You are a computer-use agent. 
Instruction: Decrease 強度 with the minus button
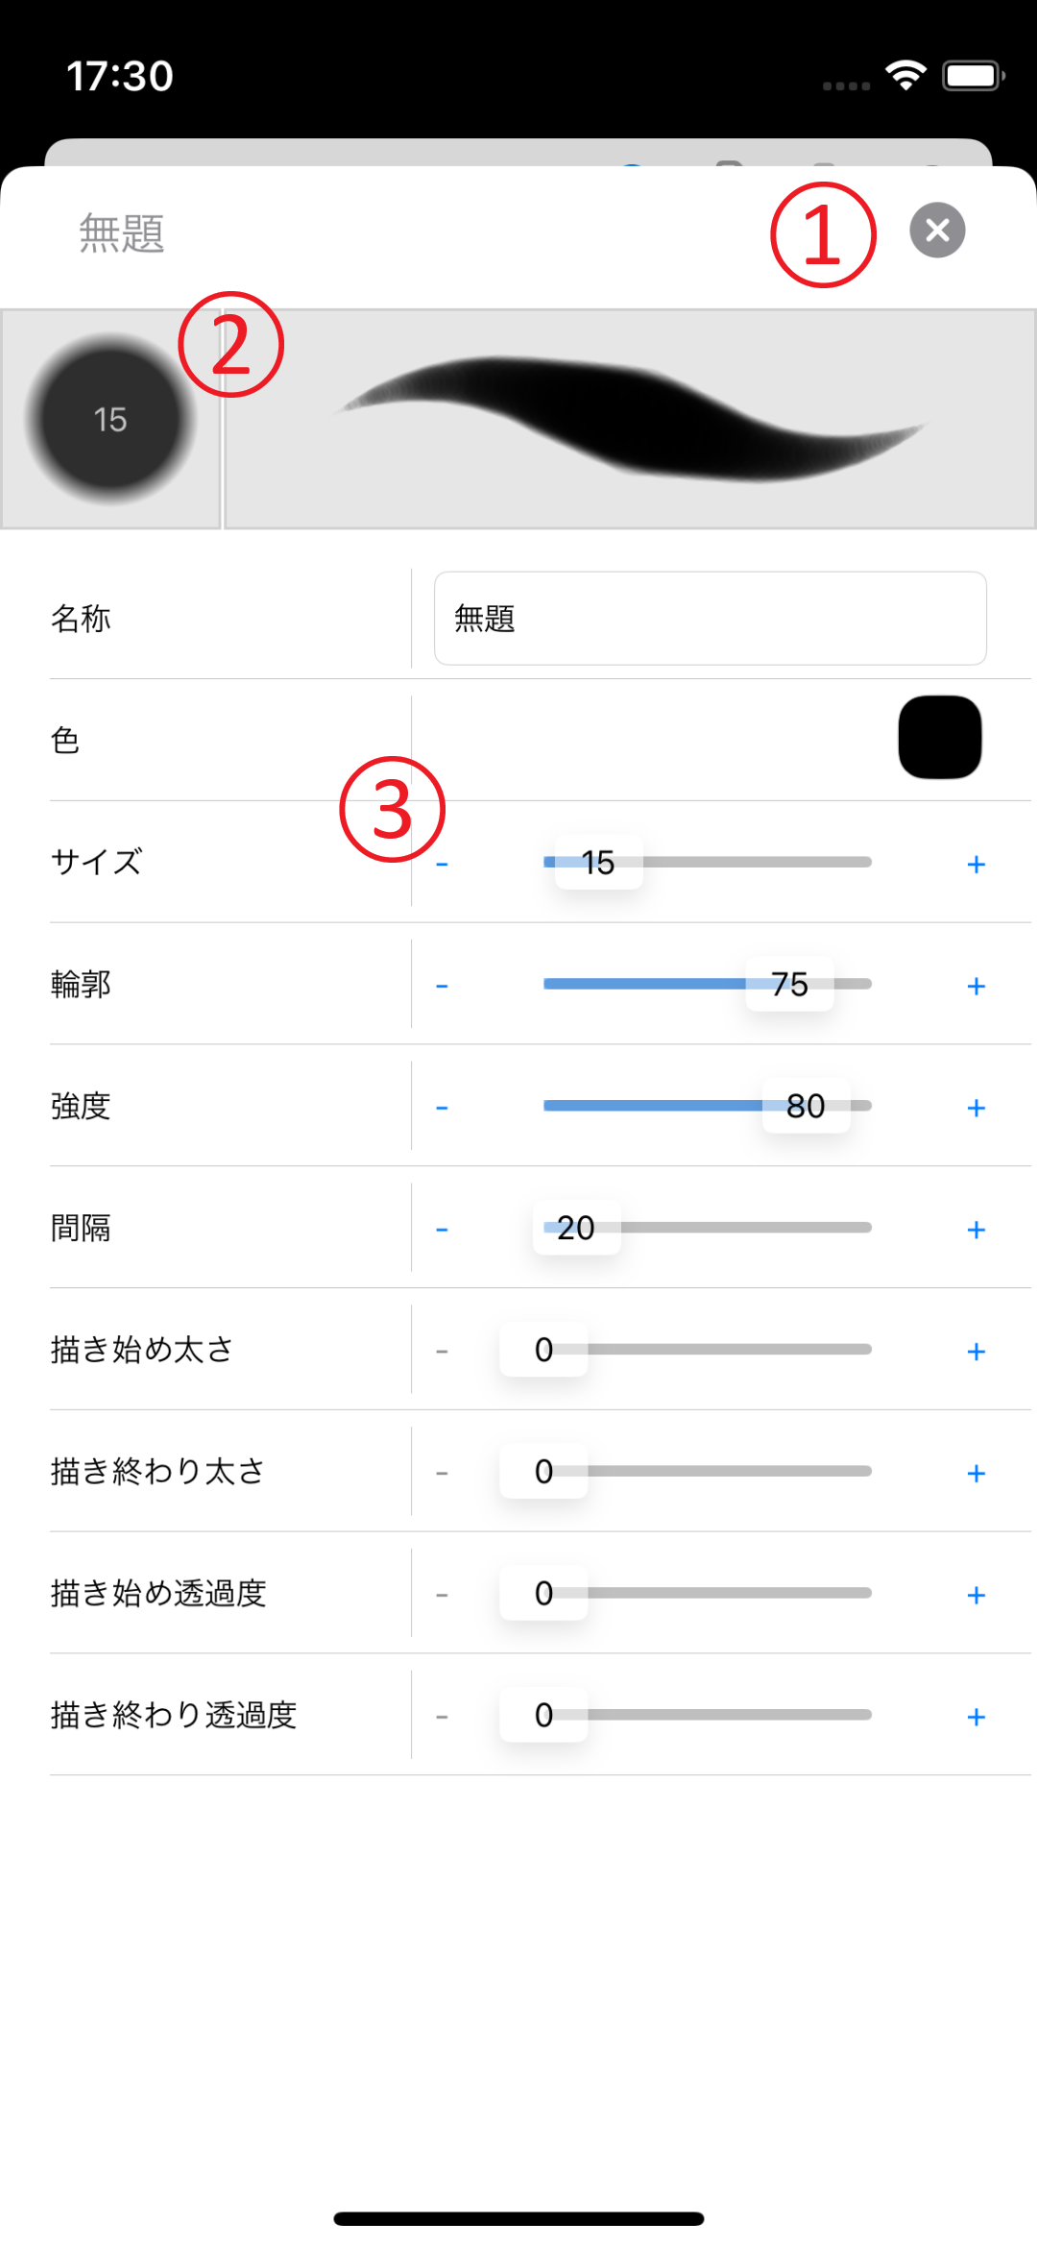442,1108
